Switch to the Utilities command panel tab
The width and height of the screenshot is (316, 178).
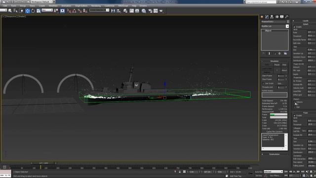click(x=286, y=17)
